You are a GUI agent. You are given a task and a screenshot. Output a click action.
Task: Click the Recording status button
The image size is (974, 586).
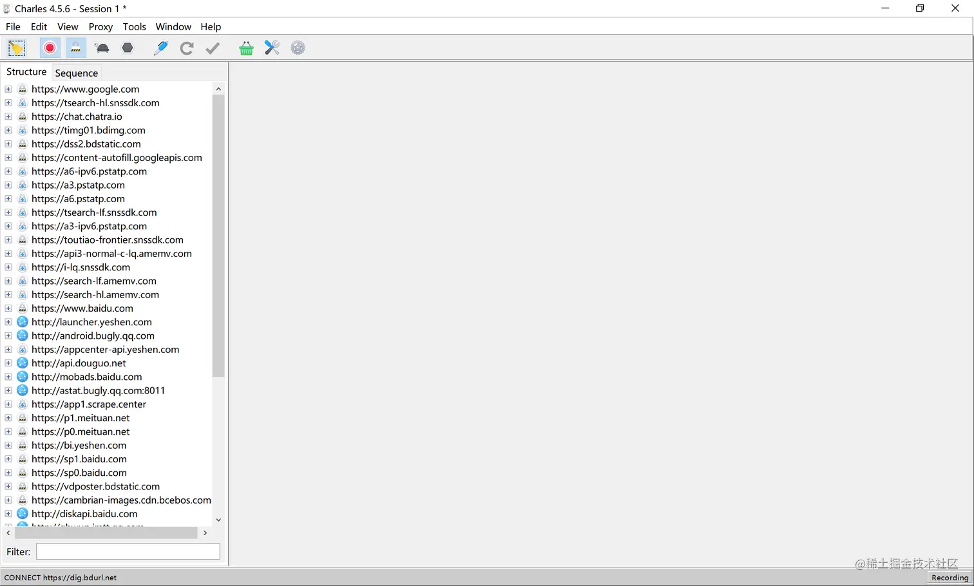950,578
